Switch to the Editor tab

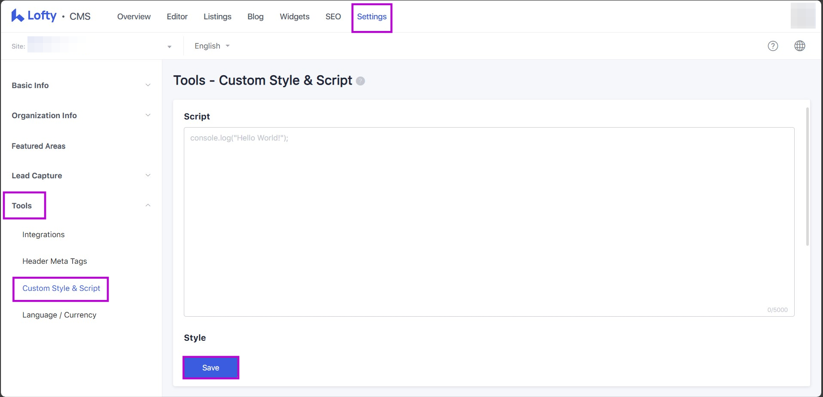coord(177,17)
